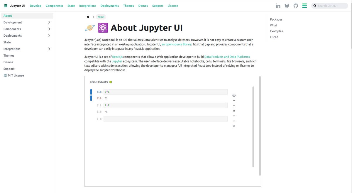This screenshot has width=352, height=193.
Task: Click the home icon in the breadcrumb
Action: pos(88,17)
